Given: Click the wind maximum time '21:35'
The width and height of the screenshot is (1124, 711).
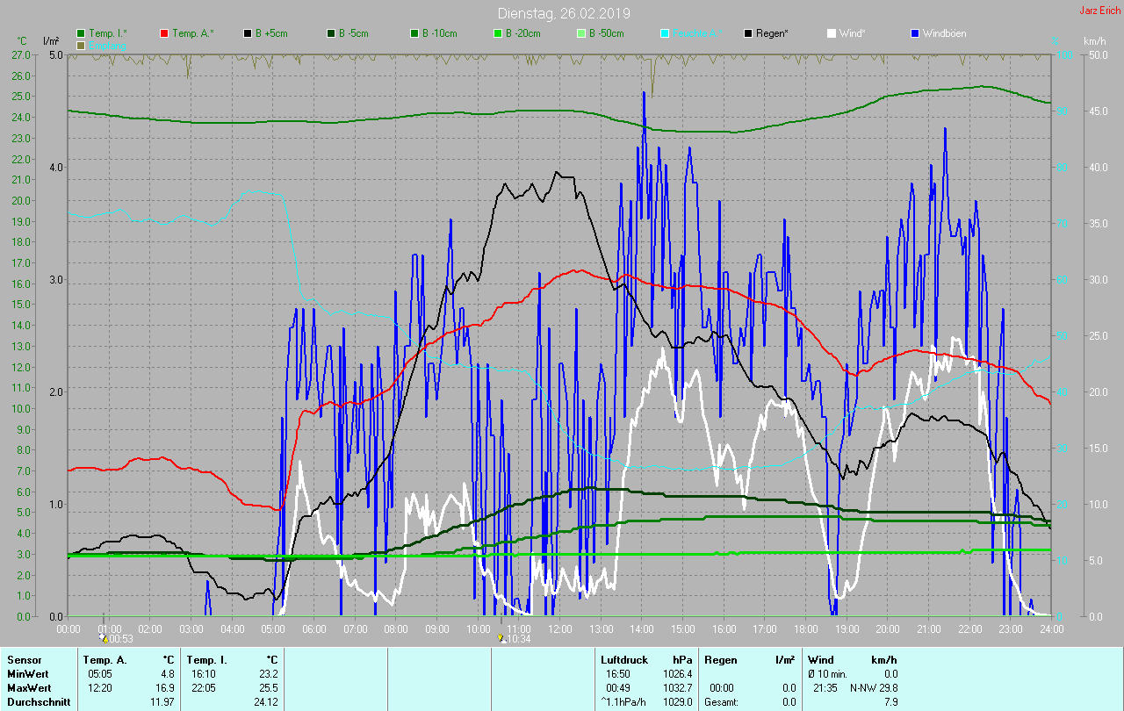Looking at the screenshot, I should coord(824,687).
